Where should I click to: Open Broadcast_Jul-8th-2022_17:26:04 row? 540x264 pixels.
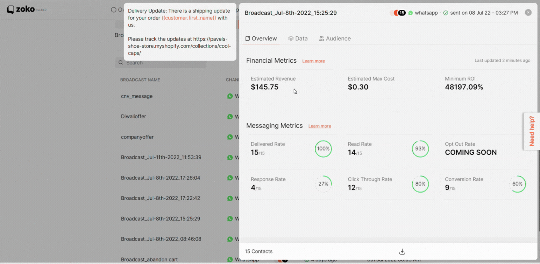161,178
